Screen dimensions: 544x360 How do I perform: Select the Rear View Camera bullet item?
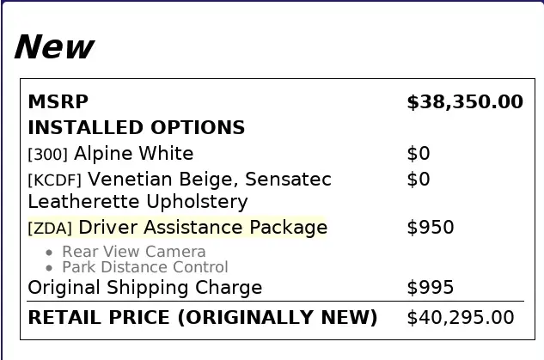point(133,252)
